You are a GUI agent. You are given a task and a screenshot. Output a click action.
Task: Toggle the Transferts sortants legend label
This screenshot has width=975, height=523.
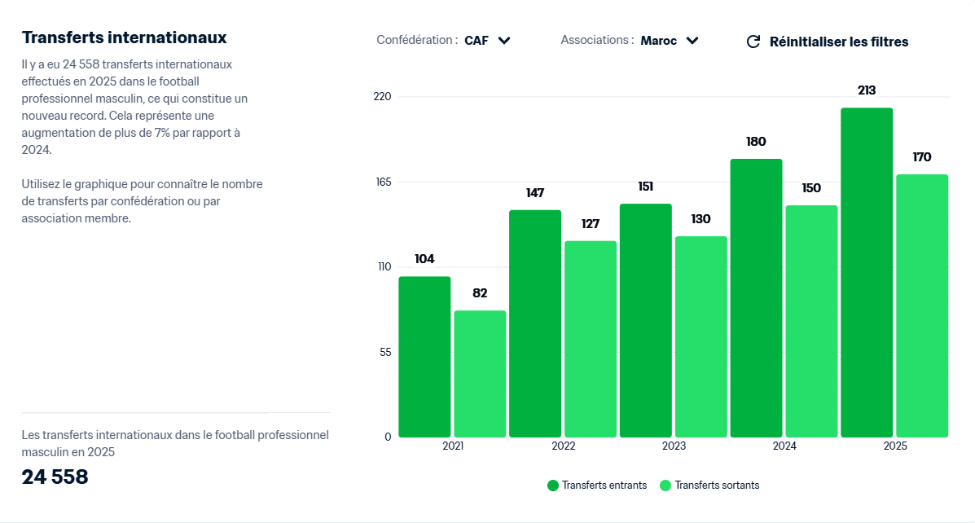[x=717, y=486]
